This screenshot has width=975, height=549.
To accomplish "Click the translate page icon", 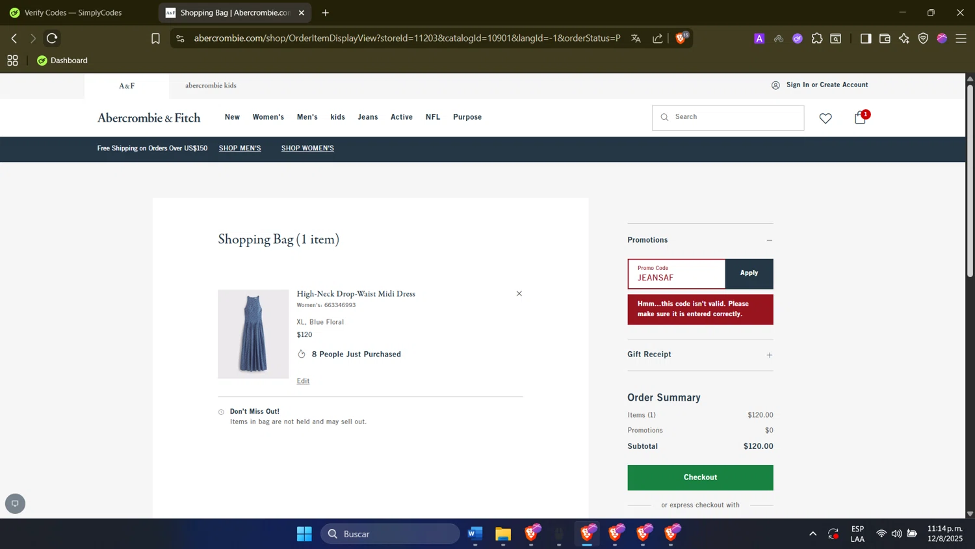I will [x=636, y=38].
